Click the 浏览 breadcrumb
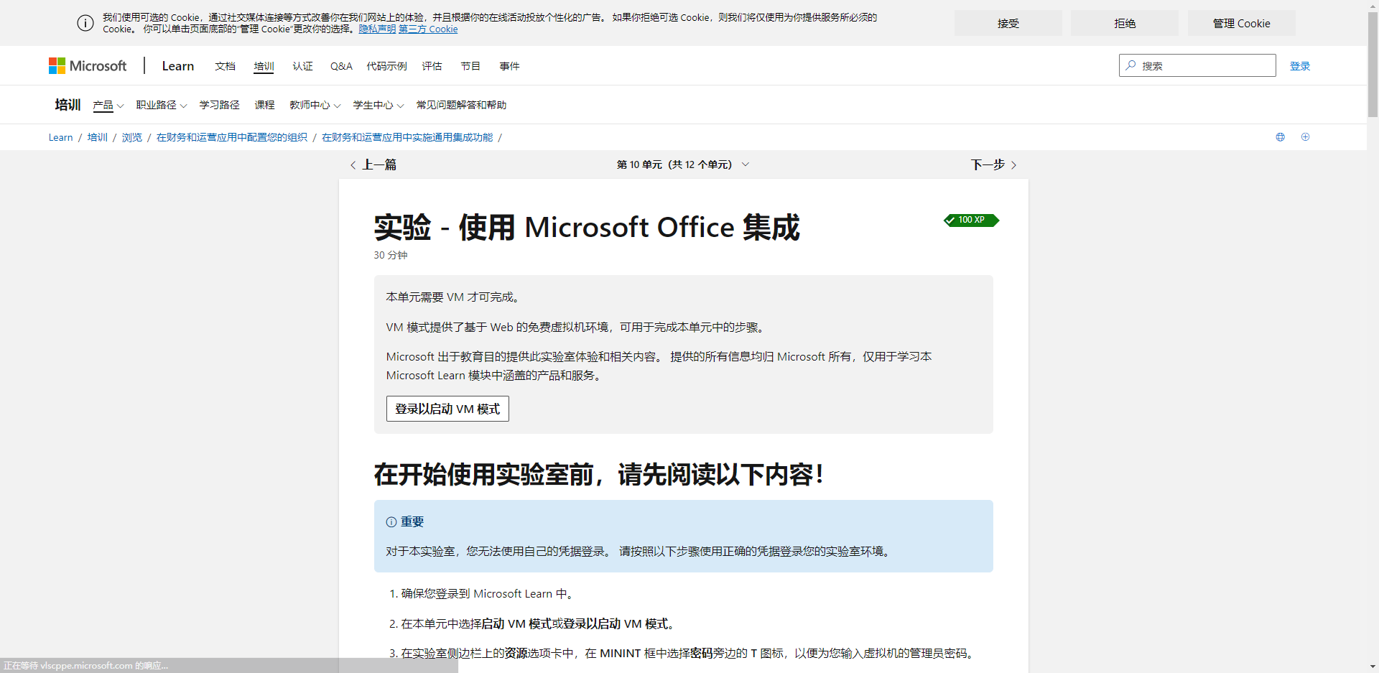 pos(131,137)
